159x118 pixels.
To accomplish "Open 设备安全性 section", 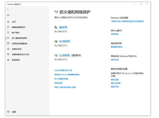I will coord(17,49).
